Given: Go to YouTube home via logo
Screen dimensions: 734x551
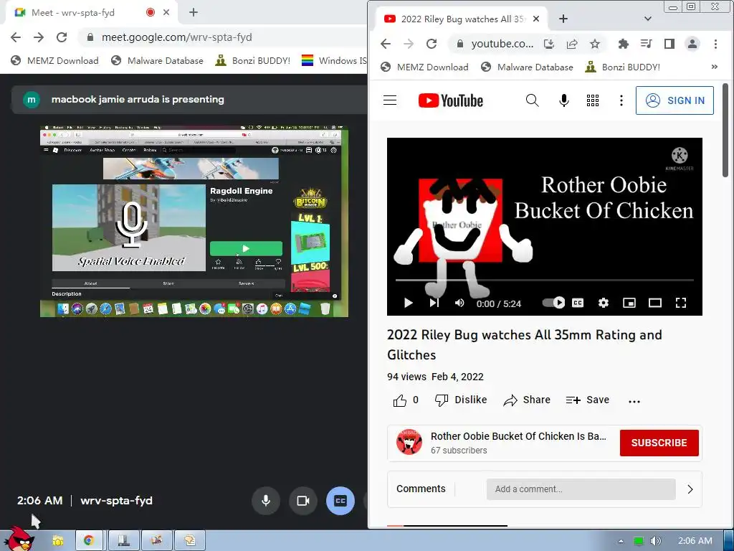Looking at the screenshot, I should (451, 100).
